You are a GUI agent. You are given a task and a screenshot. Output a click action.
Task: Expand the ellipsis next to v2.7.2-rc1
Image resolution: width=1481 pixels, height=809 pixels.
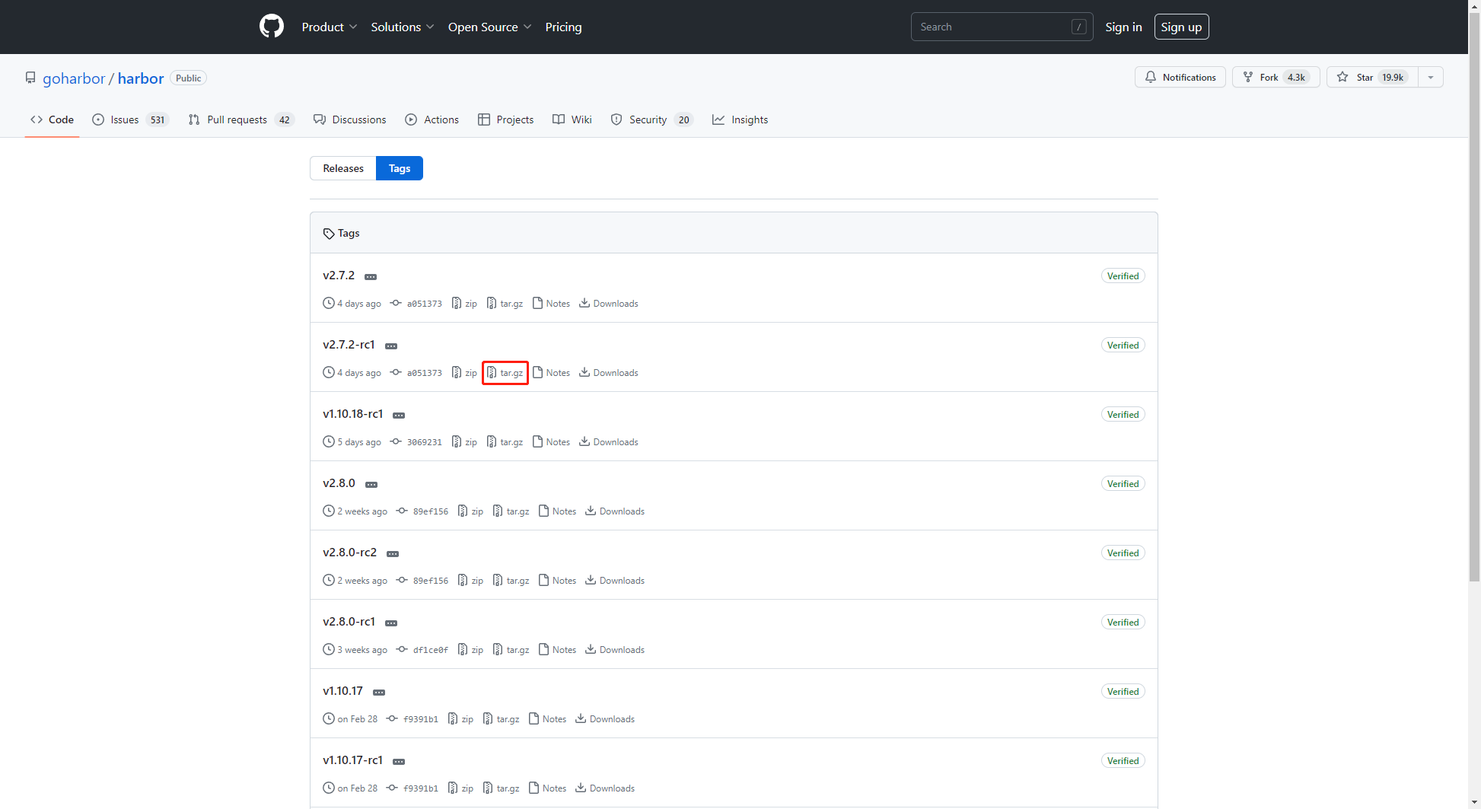pos(391,346)
